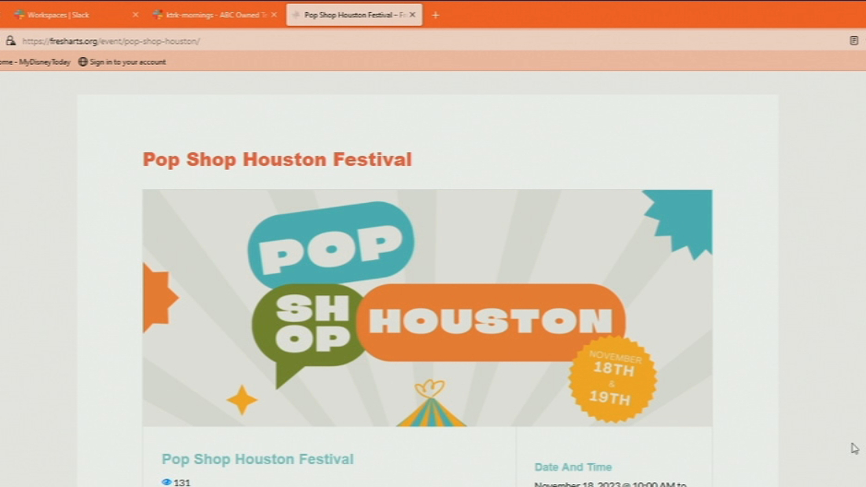Viewport: 866px width, 487px height.
Task: Switch to the ktrk-mornings ABC Owned tab
Action: pos(211,15)
